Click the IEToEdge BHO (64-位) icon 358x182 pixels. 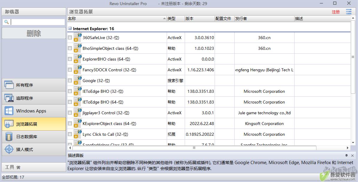78,102
